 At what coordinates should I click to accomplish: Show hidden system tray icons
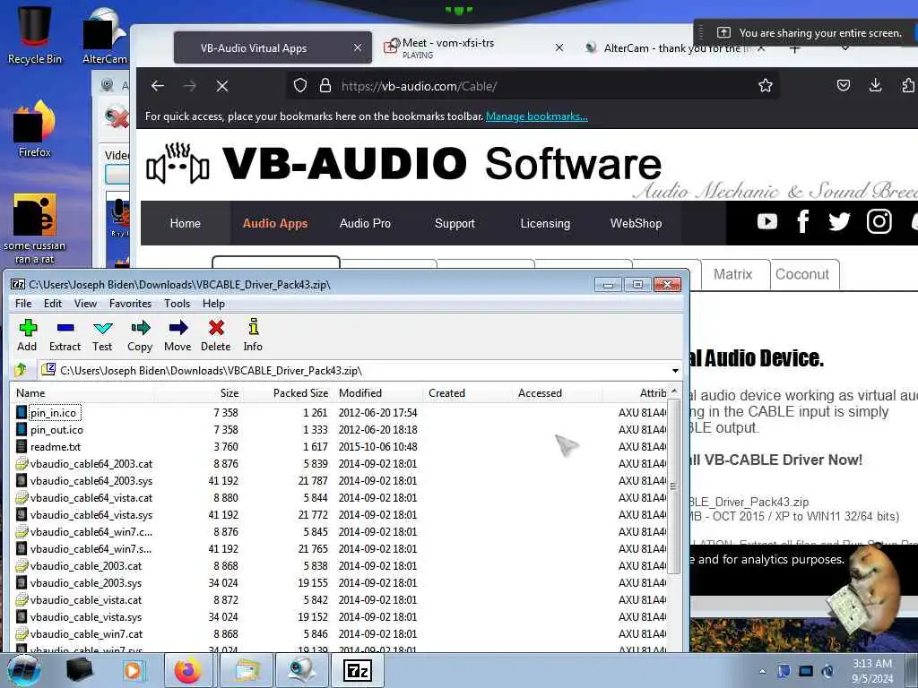[x=762, y=671]
